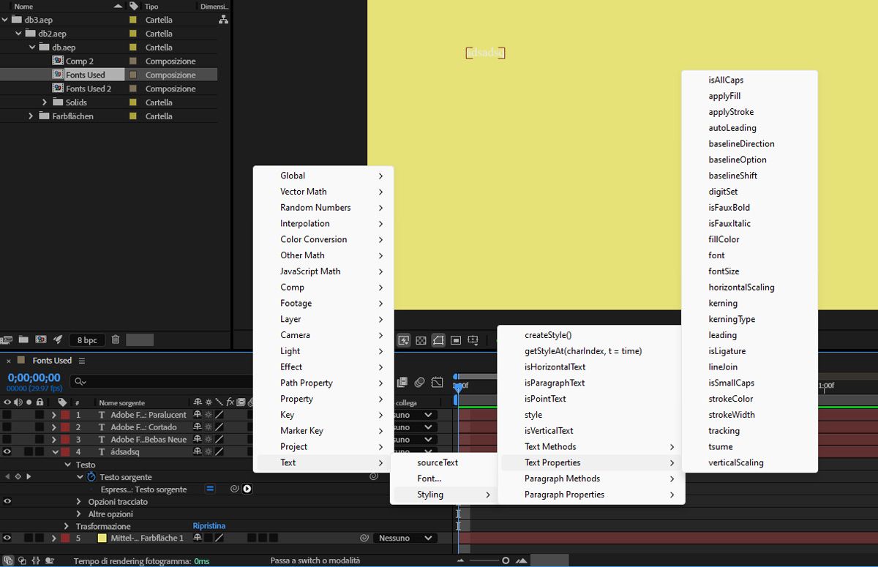Open parent dropdown Nessuno for layer 5
878x567 pixels.
pyautogui.click(x=405, y=538)
